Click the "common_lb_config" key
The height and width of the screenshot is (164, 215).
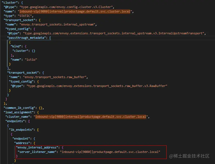(19, 108)
